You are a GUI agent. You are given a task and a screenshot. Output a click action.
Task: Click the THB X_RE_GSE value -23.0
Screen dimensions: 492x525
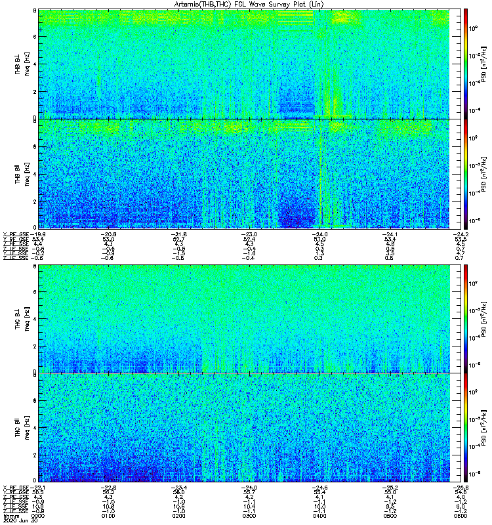coord(250,234)
